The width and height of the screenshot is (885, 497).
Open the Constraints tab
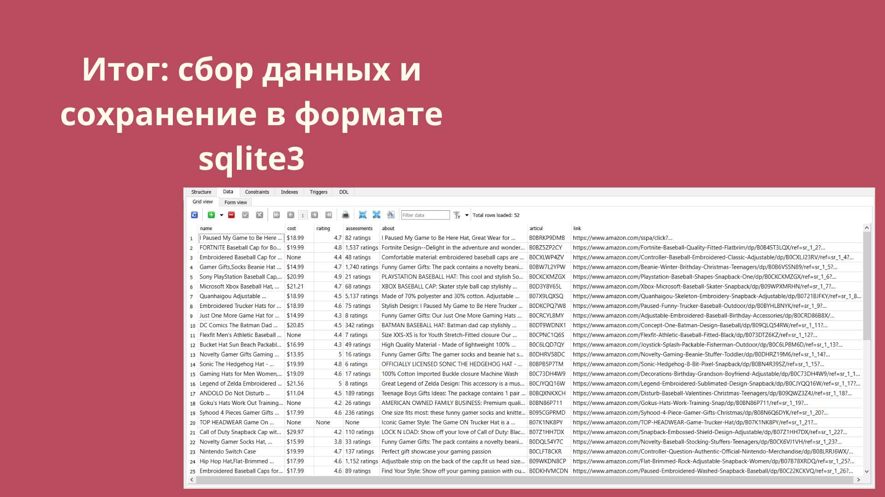pos(257,192)
